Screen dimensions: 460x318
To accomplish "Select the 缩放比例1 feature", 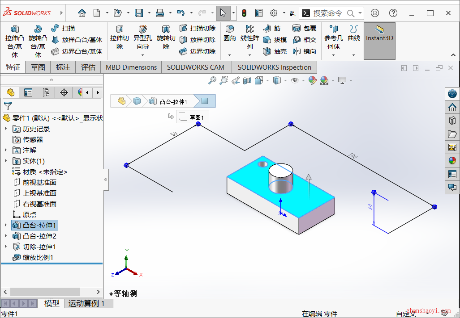I will tap(33, 257).
